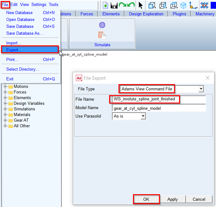Expand the Design Variables tree folder

(5, 103)
